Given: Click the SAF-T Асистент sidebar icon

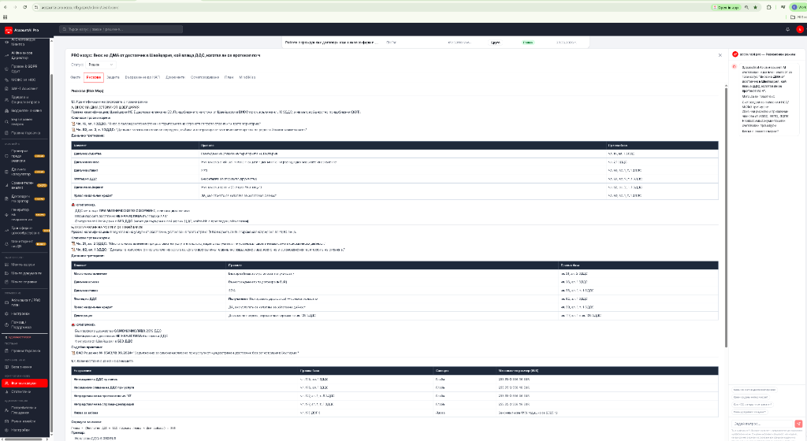Looking at the screenshot, I should click(6, 88).
